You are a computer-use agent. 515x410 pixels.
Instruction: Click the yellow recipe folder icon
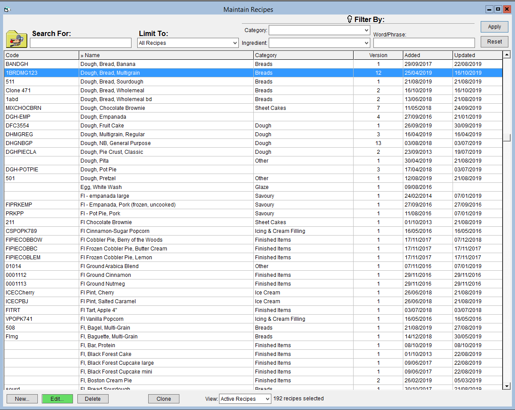coord(16,40)
